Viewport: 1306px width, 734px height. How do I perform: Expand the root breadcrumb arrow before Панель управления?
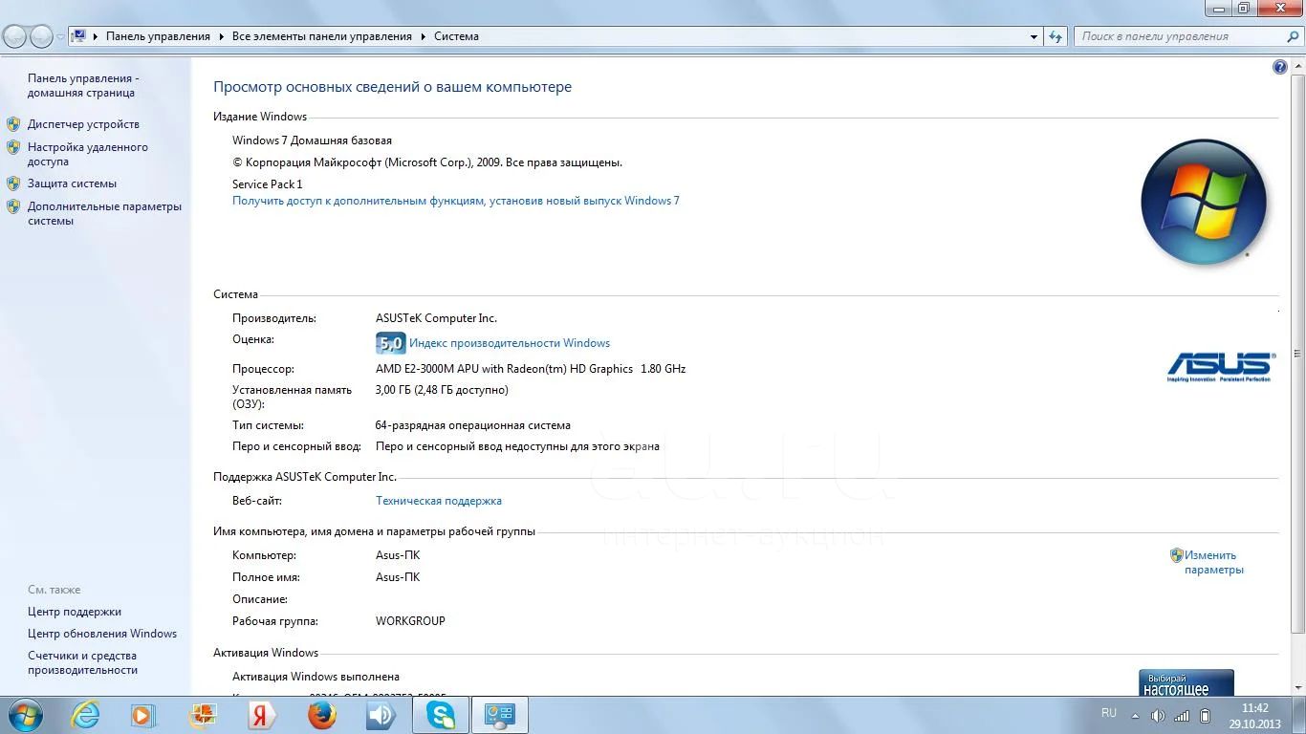(x=96, y=36)
